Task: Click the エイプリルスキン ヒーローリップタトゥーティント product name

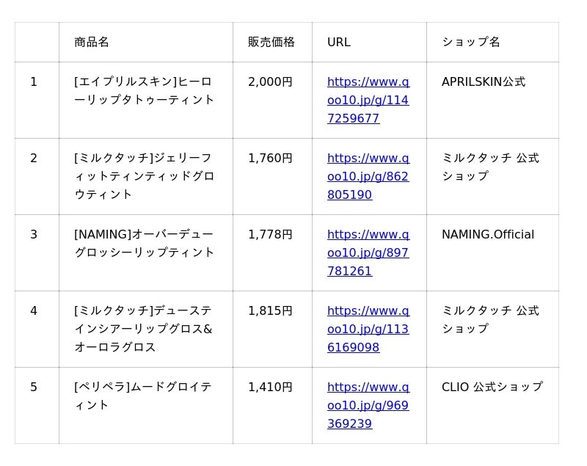Action: coord(144,91)
